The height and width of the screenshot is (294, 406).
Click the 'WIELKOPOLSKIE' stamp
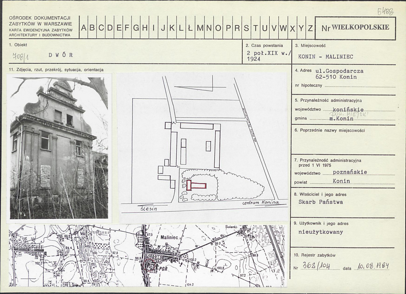click(x=360, y=27)
